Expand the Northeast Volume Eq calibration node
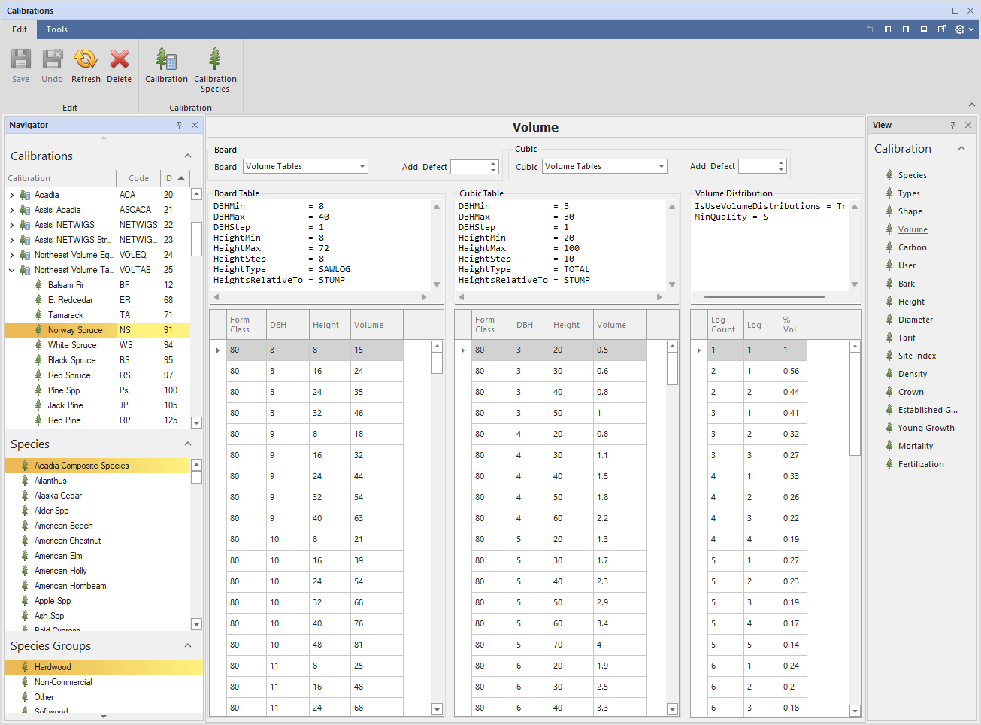The image size is (981, 725). pos(12,255)
